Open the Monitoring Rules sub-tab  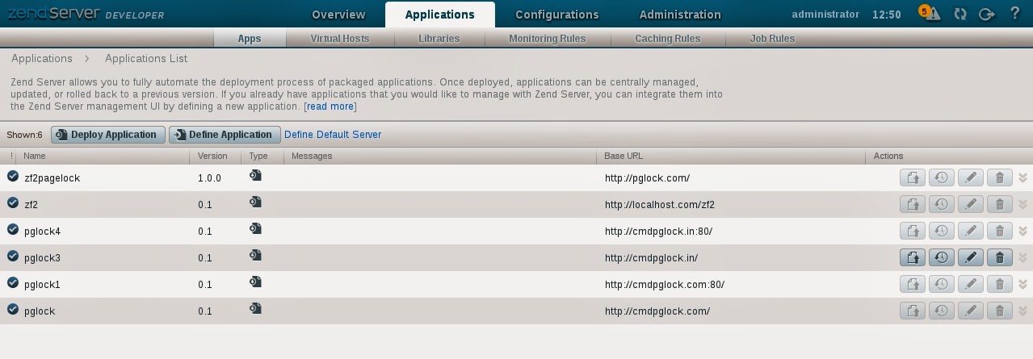pos(548,39)
